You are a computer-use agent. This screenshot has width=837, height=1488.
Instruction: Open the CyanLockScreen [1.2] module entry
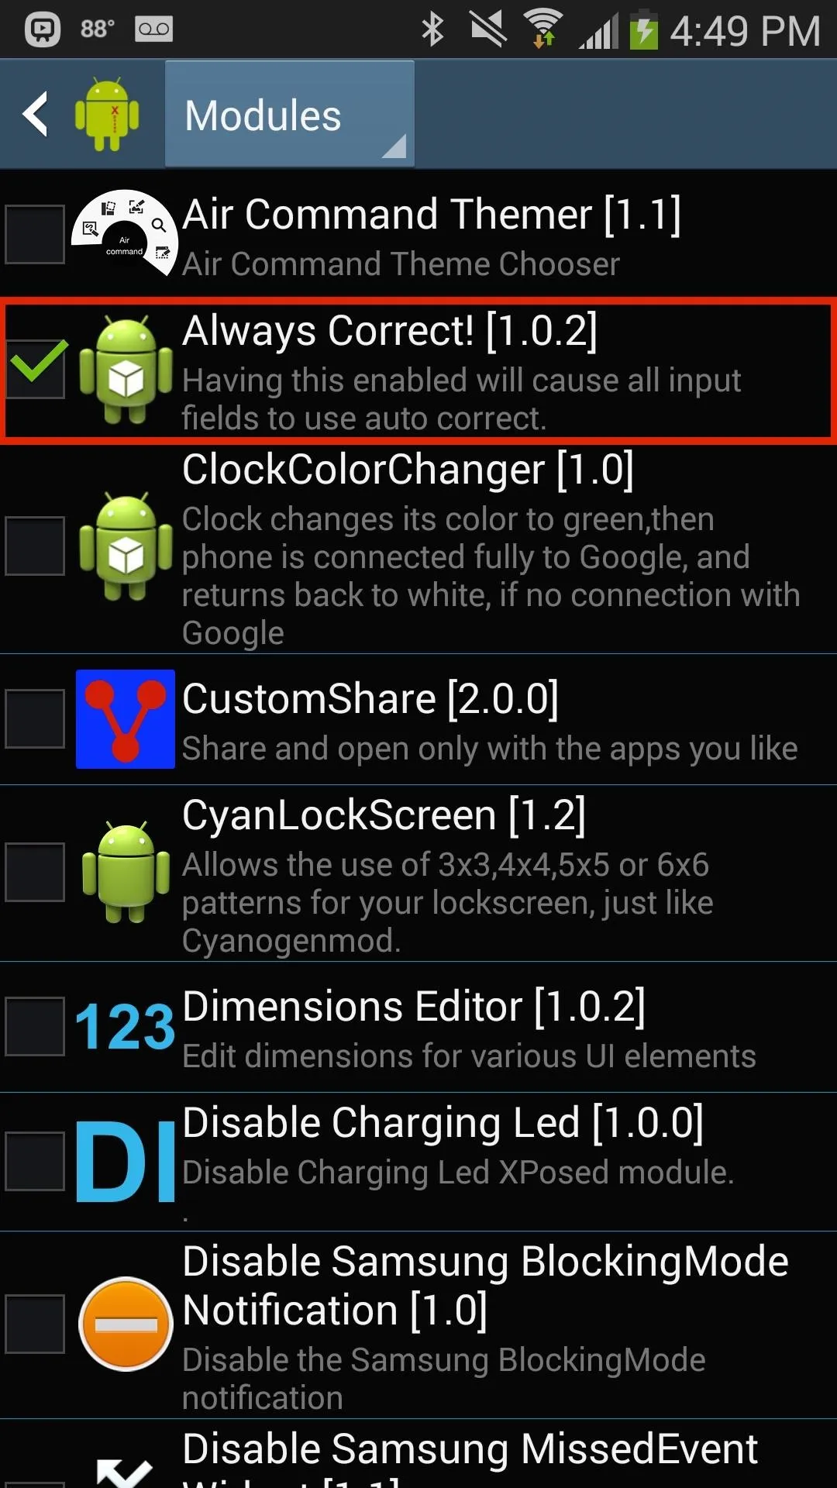coord(418,873)
